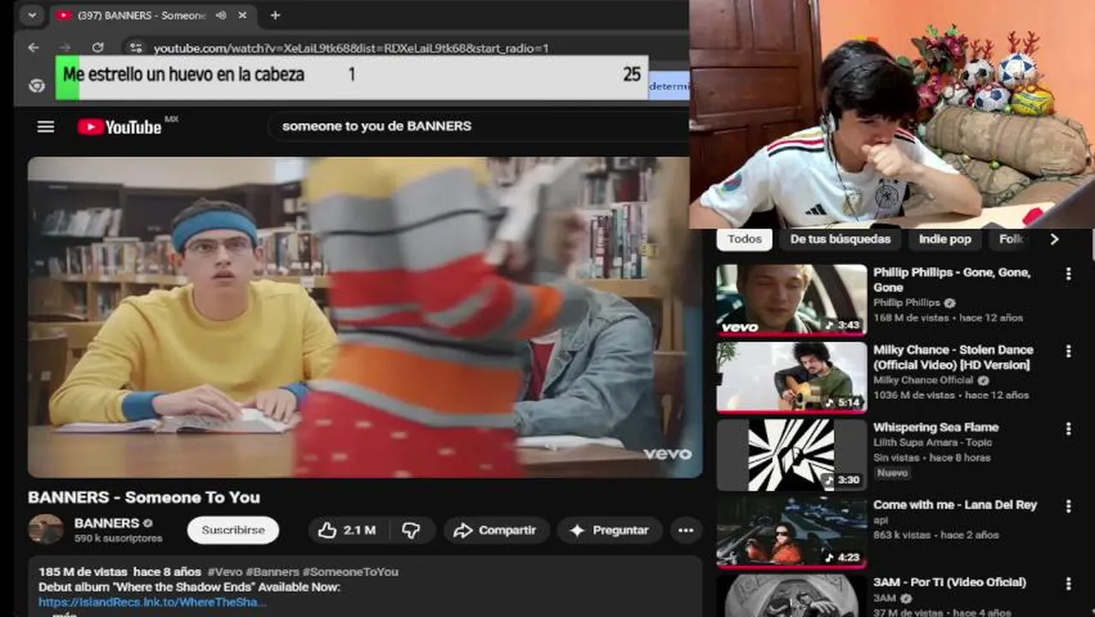Click the title Milky Chance - Stolen Dance
The height and width of the screenshot is (617, 1095).
(x=953, y=357)
